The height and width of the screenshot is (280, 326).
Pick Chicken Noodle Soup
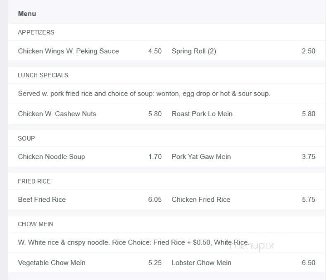(51, 157)
